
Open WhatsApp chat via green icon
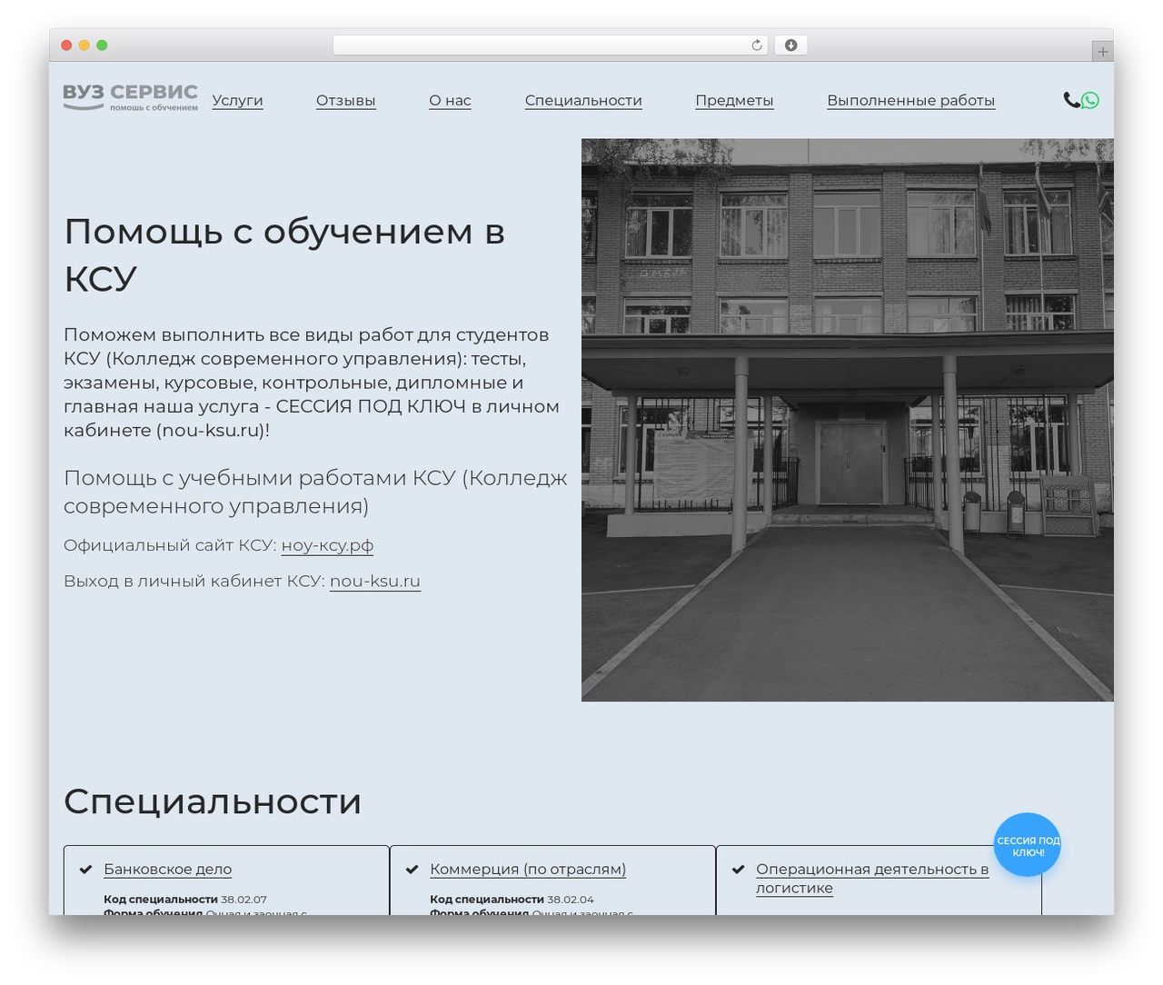(1090, 100)
